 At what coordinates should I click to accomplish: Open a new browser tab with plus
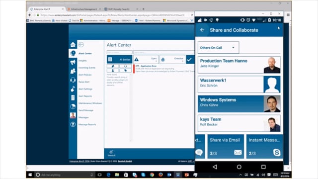[x=144, y=9]
